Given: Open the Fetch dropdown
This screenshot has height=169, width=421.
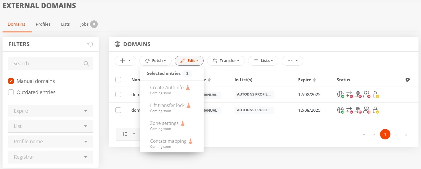Looking at the screenshot, I should pyautogui.click(x=155, y=61).
